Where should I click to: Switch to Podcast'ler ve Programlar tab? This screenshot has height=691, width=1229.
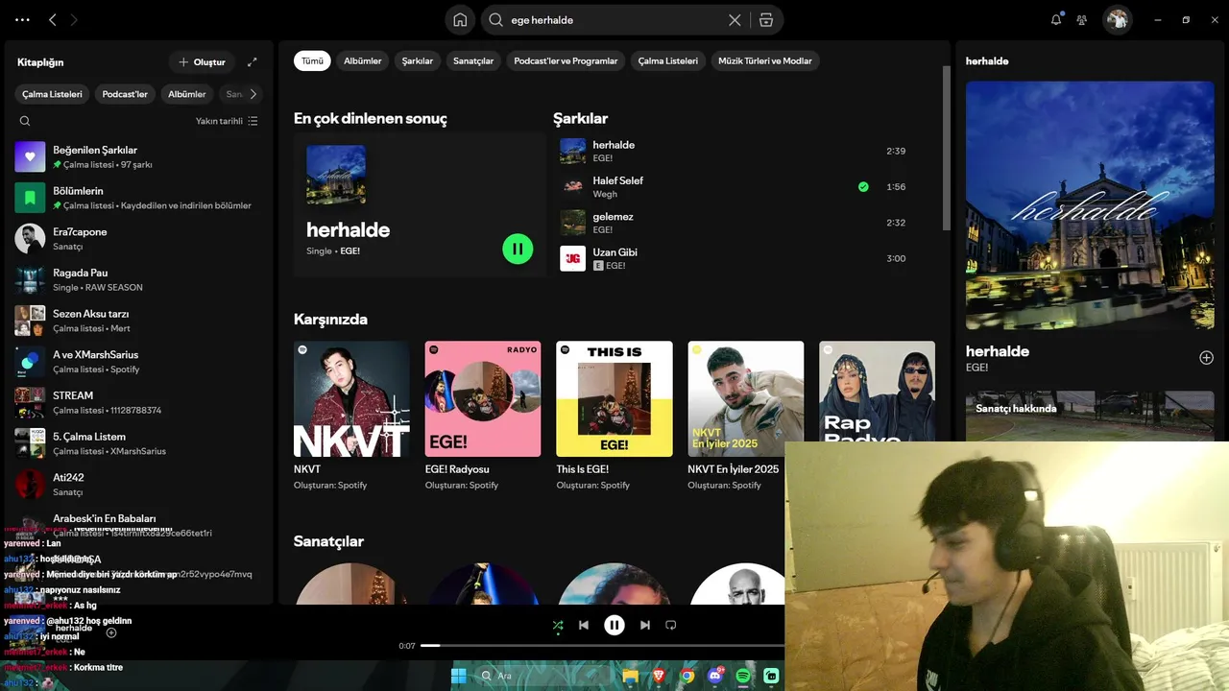pos(566,60)
